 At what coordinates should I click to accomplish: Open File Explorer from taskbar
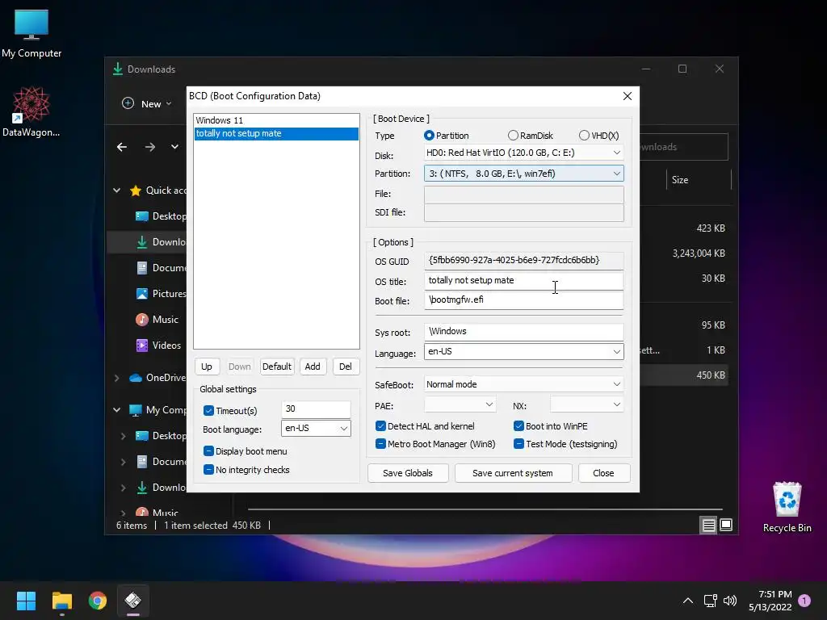tap(61, 601)
